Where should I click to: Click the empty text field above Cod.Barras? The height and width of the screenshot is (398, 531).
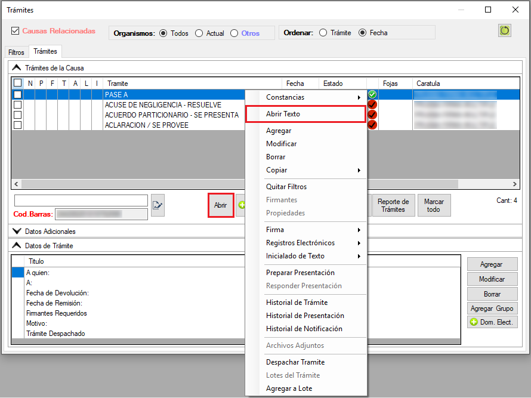pyautogui.click(x=81, y=200)
